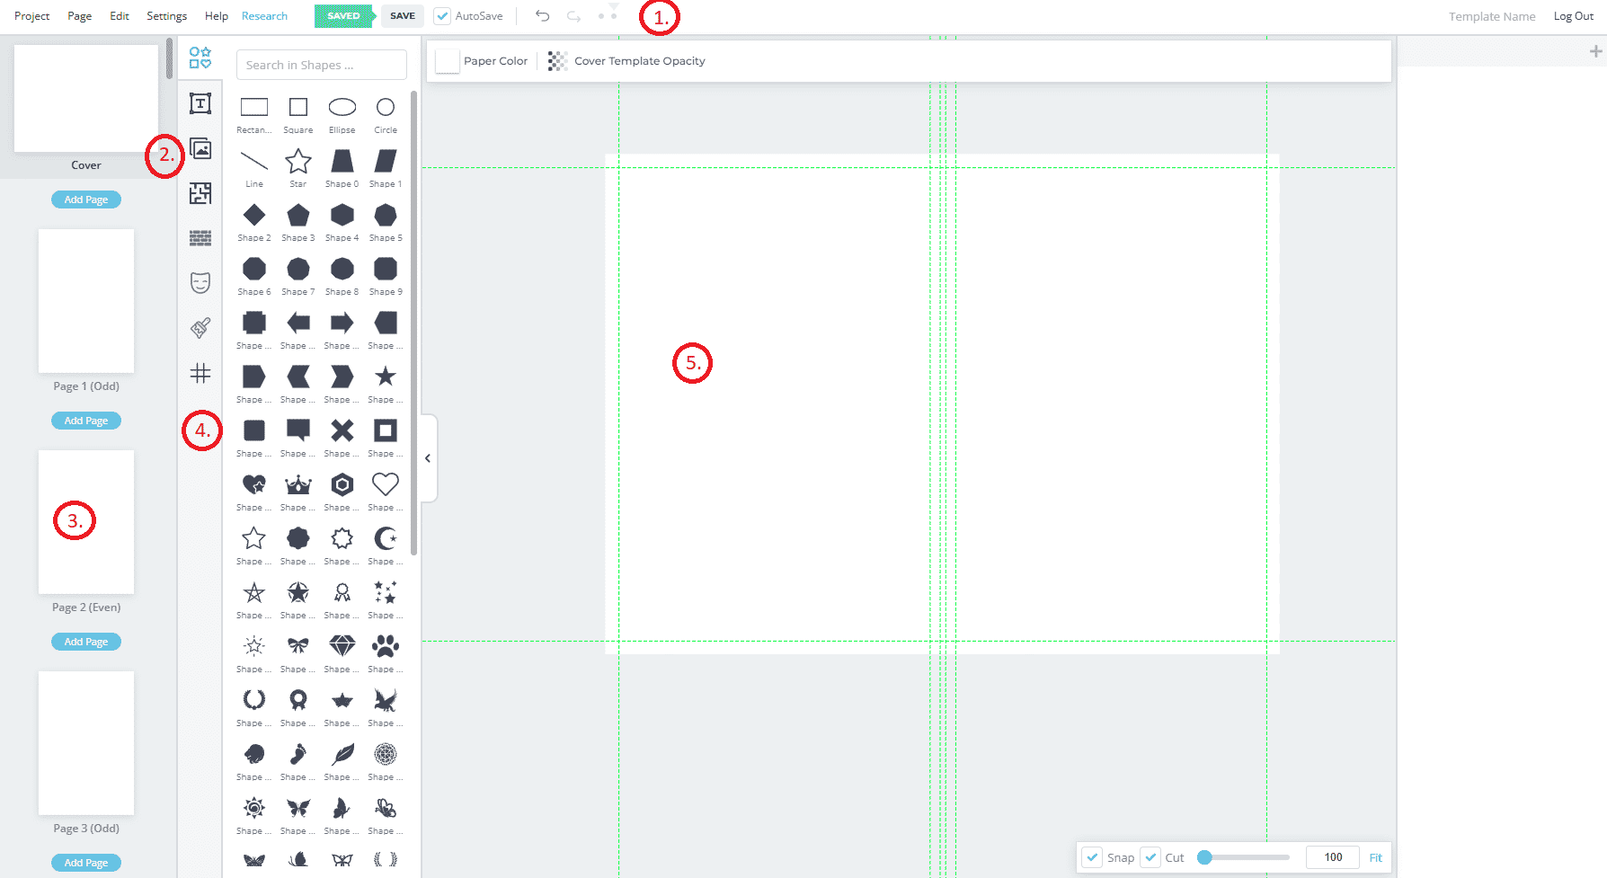Open the maze puzzle tool icon

(200, 193)
